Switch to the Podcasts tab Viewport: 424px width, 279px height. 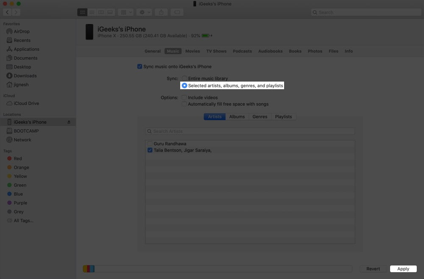(242, 51)
